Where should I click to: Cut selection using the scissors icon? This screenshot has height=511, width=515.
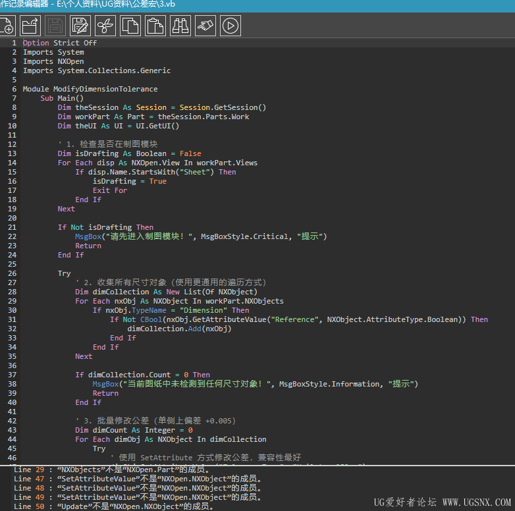tap(105, 26)
